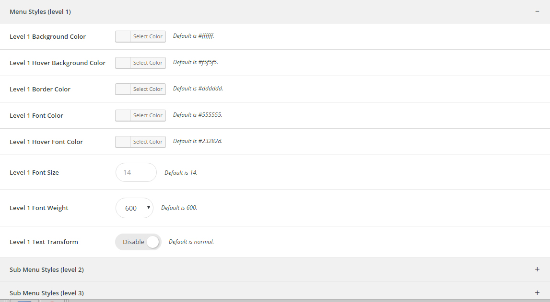Click the plus icon for Sub Menu Styles (level 2)
Screen dimensions: 550x302
(x=537, y=269)
